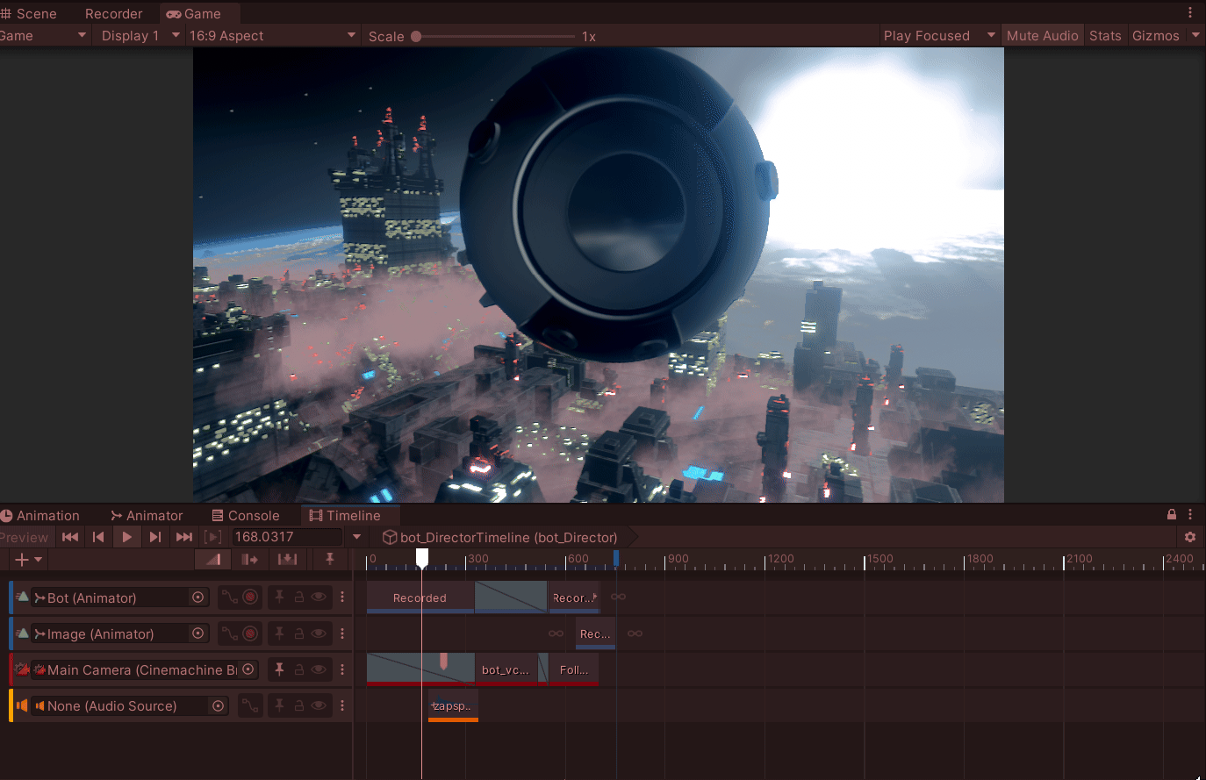Open curves view for Image Animator track
Screen dimensions: 1206x780
click(x=229, y=633)
